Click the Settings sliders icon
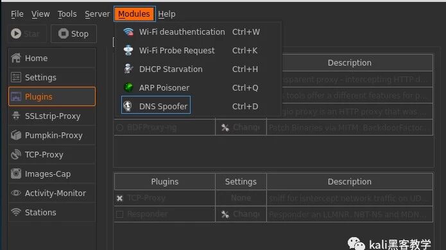This screenshot has height=250, width=446. pos(16,77)
